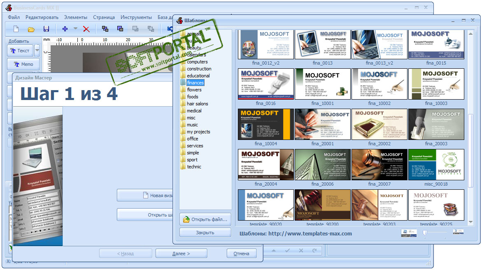The width and height of the screenshot is (482, 270).
Task: Click the large thumbnails icon left of slider
Action: [x=409, y=233]
